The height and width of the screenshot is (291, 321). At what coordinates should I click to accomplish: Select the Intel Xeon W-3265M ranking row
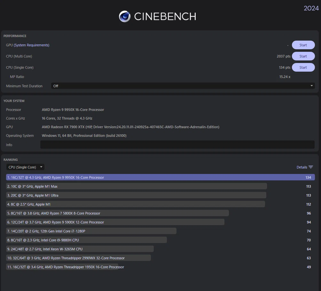[x=160, y=249]
